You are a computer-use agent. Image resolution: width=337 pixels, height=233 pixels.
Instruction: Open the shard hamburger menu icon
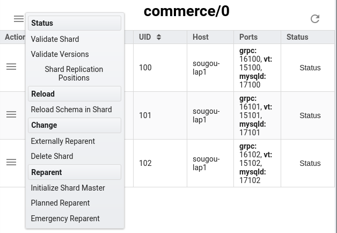coord(19,19)
